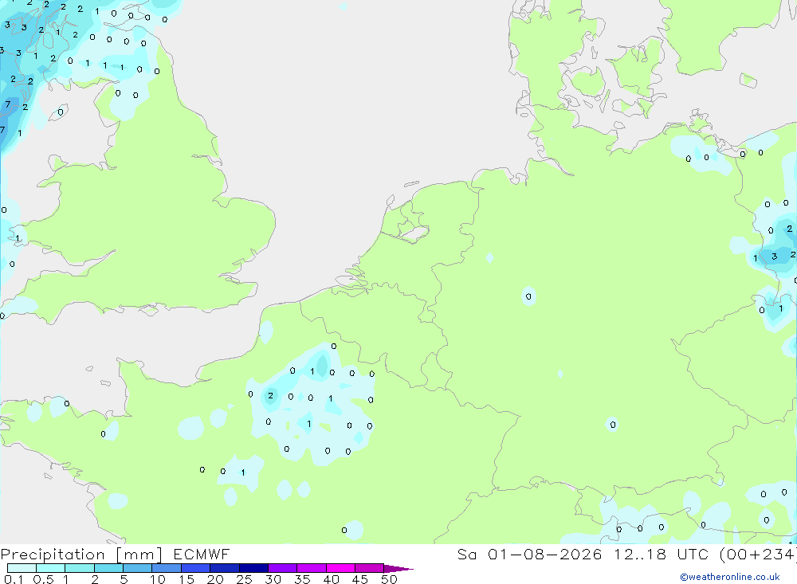Click the legend label '0.5'

pyautogui.click(x=43, y=579)
